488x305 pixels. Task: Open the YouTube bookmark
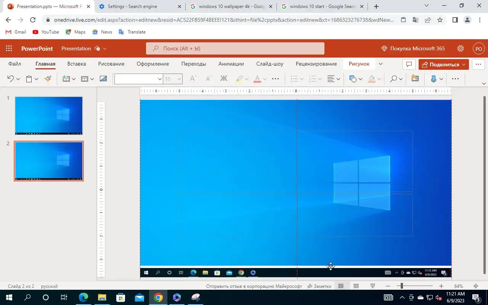pos(46,32)
